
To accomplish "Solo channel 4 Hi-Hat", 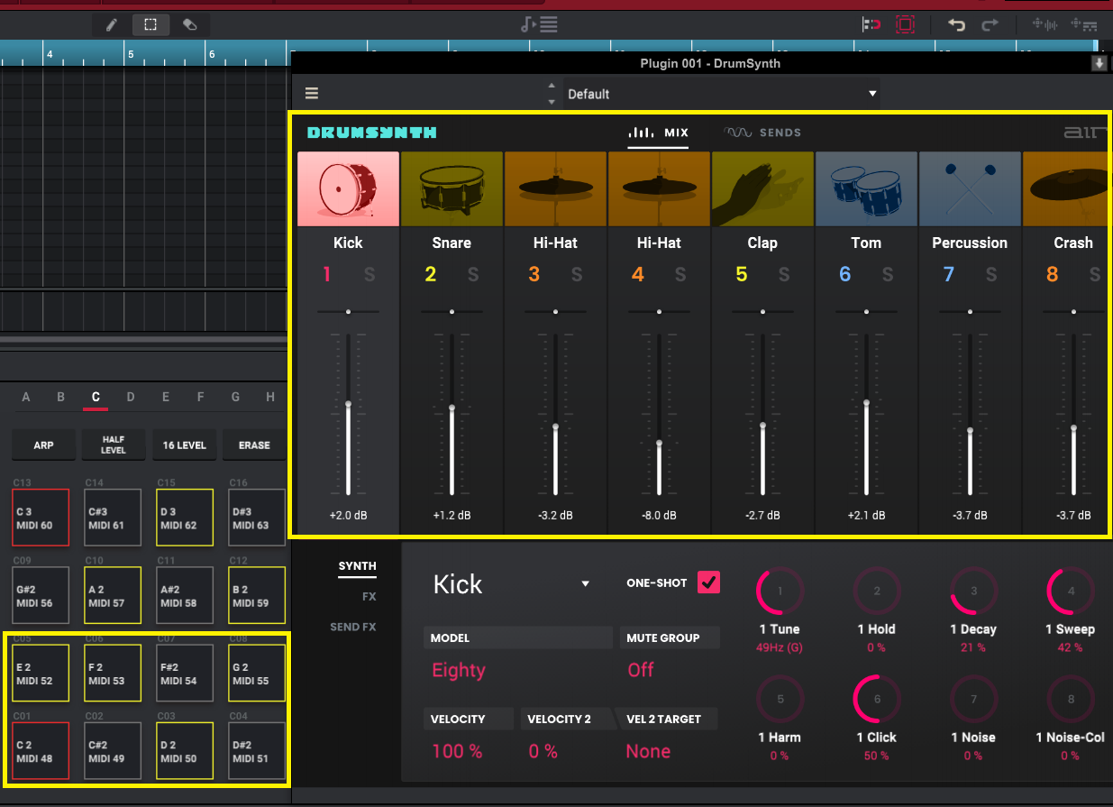I will (680, 275).
